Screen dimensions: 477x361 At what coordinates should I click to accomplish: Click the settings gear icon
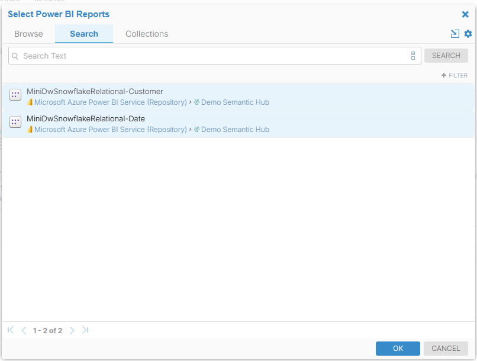click(x=468, y=34)
